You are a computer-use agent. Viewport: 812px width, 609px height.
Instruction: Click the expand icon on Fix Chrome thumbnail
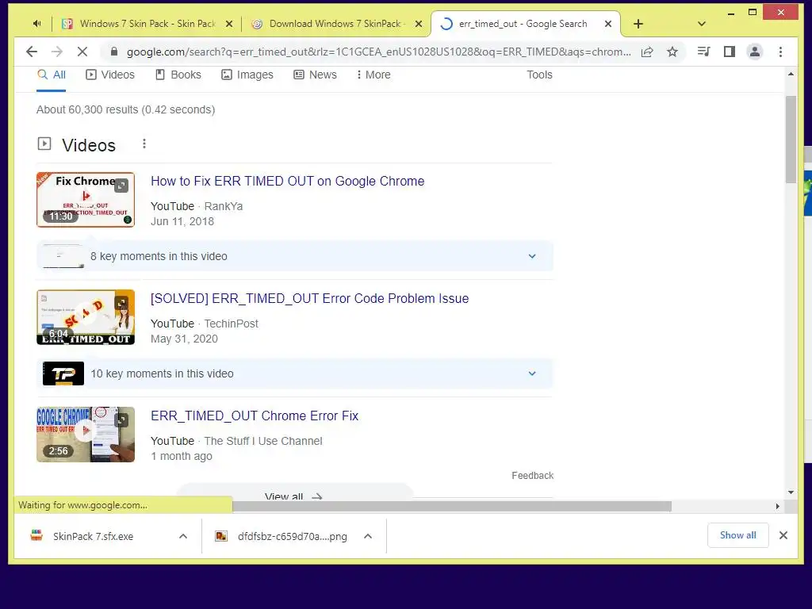(121, 186)
